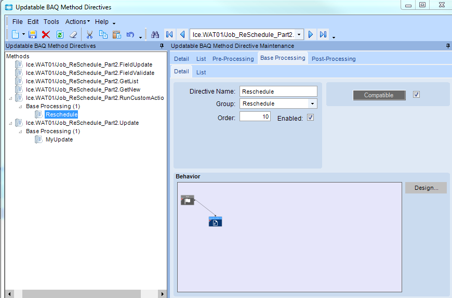Image resolution: width=452 pixels, height=298 pixels.
Task: Select the FieldValidate method tree item
Action: 90,73
